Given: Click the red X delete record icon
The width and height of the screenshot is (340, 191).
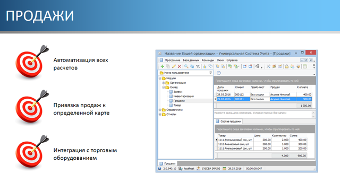Looking at the screenshot, I should (180, 66).
